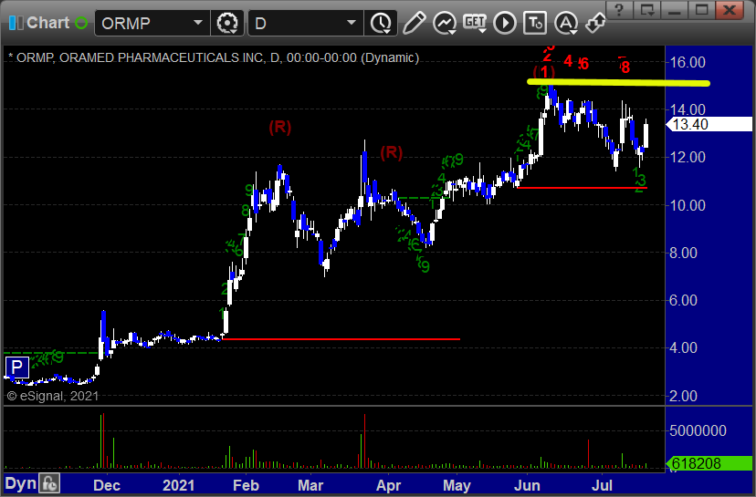
Task: Open the GET studies dropdown icon
Action: 475,23
